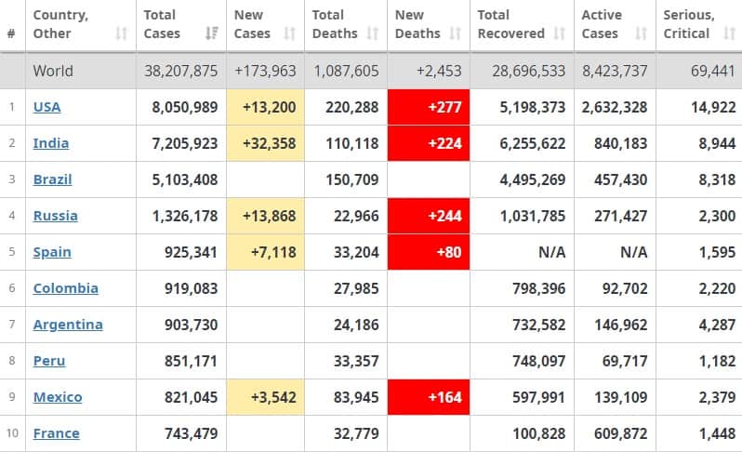
Task: Sort by Serious, Critical arrows icon
Action: [729, 33]
